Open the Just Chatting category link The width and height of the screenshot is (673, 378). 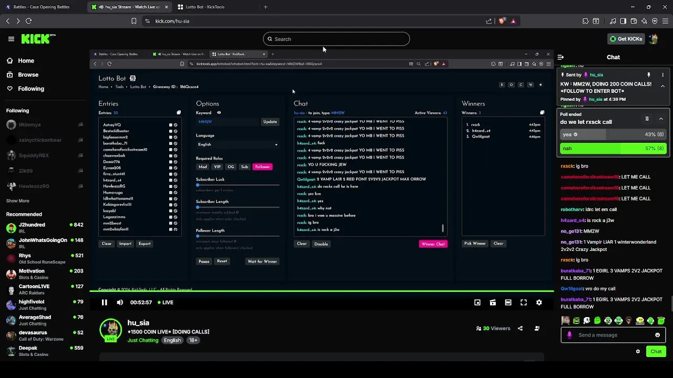coord(142,340)
